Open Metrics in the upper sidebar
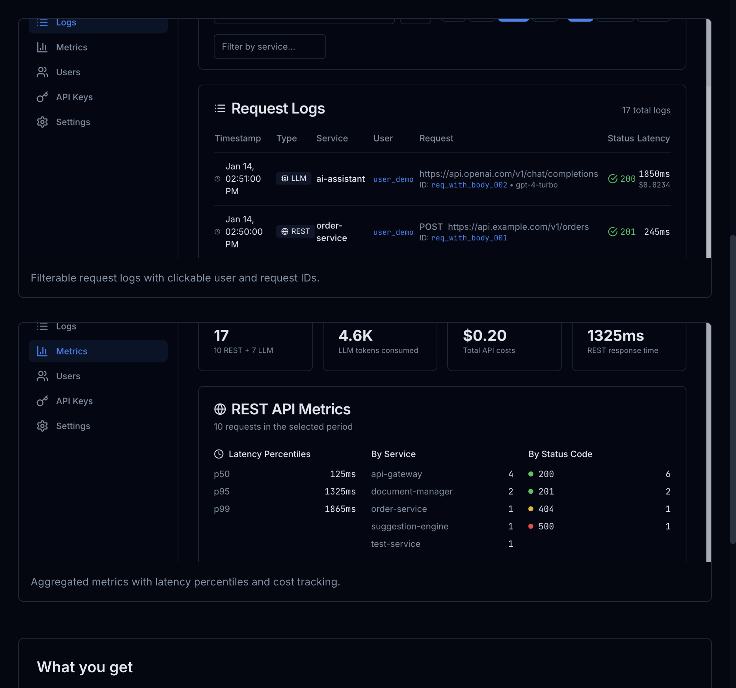This screenshot has width=736, height=688. (x=98, y=47)
